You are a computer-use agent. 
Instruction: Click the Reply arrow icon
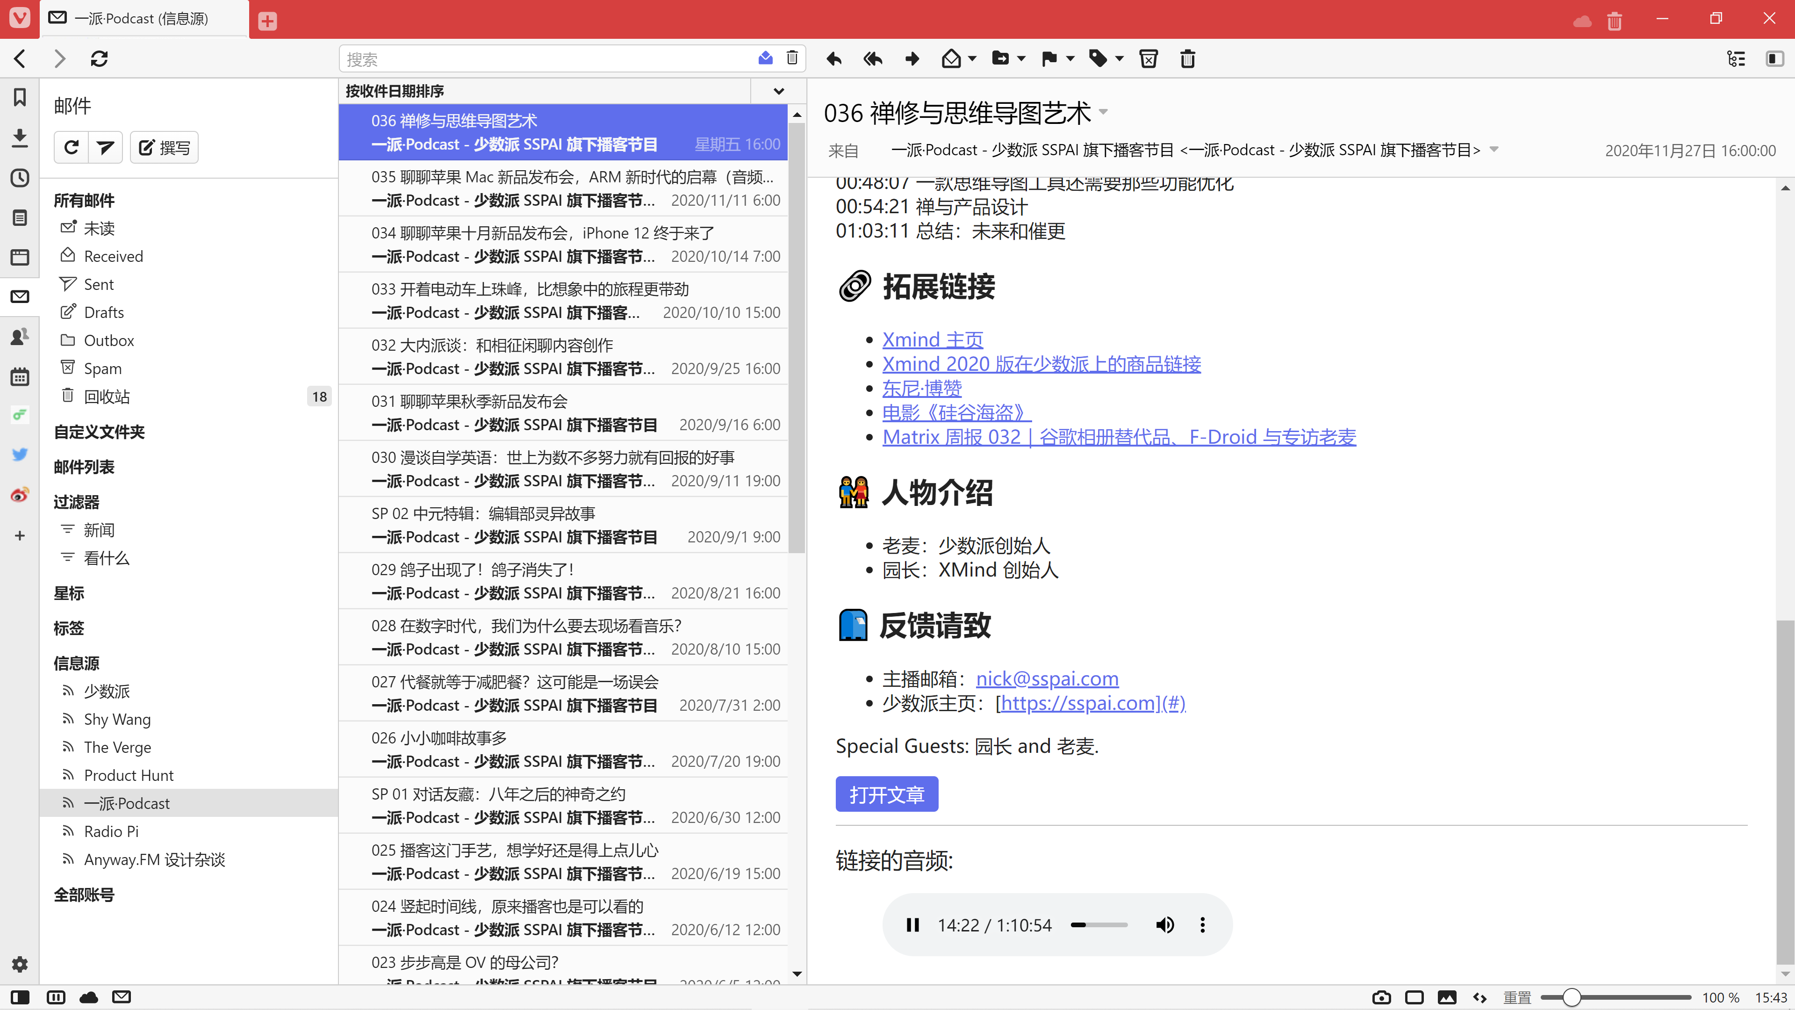(834, 58)
